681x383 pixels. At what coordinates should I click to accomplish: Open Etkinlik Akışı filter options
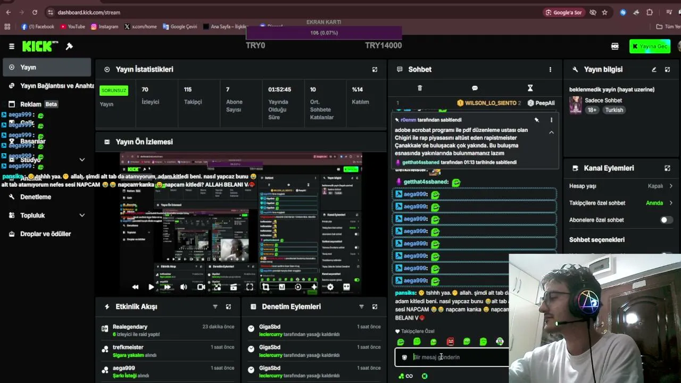215,306
